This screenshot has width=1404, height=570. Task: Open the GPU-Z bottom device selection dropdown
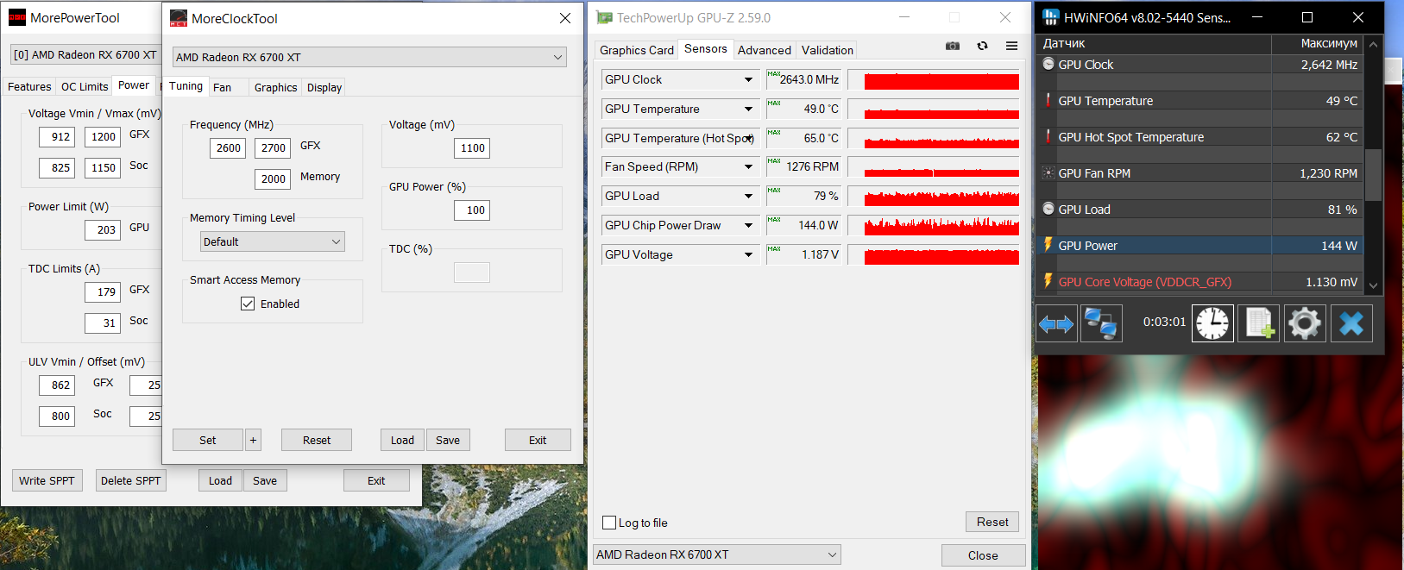717,554
